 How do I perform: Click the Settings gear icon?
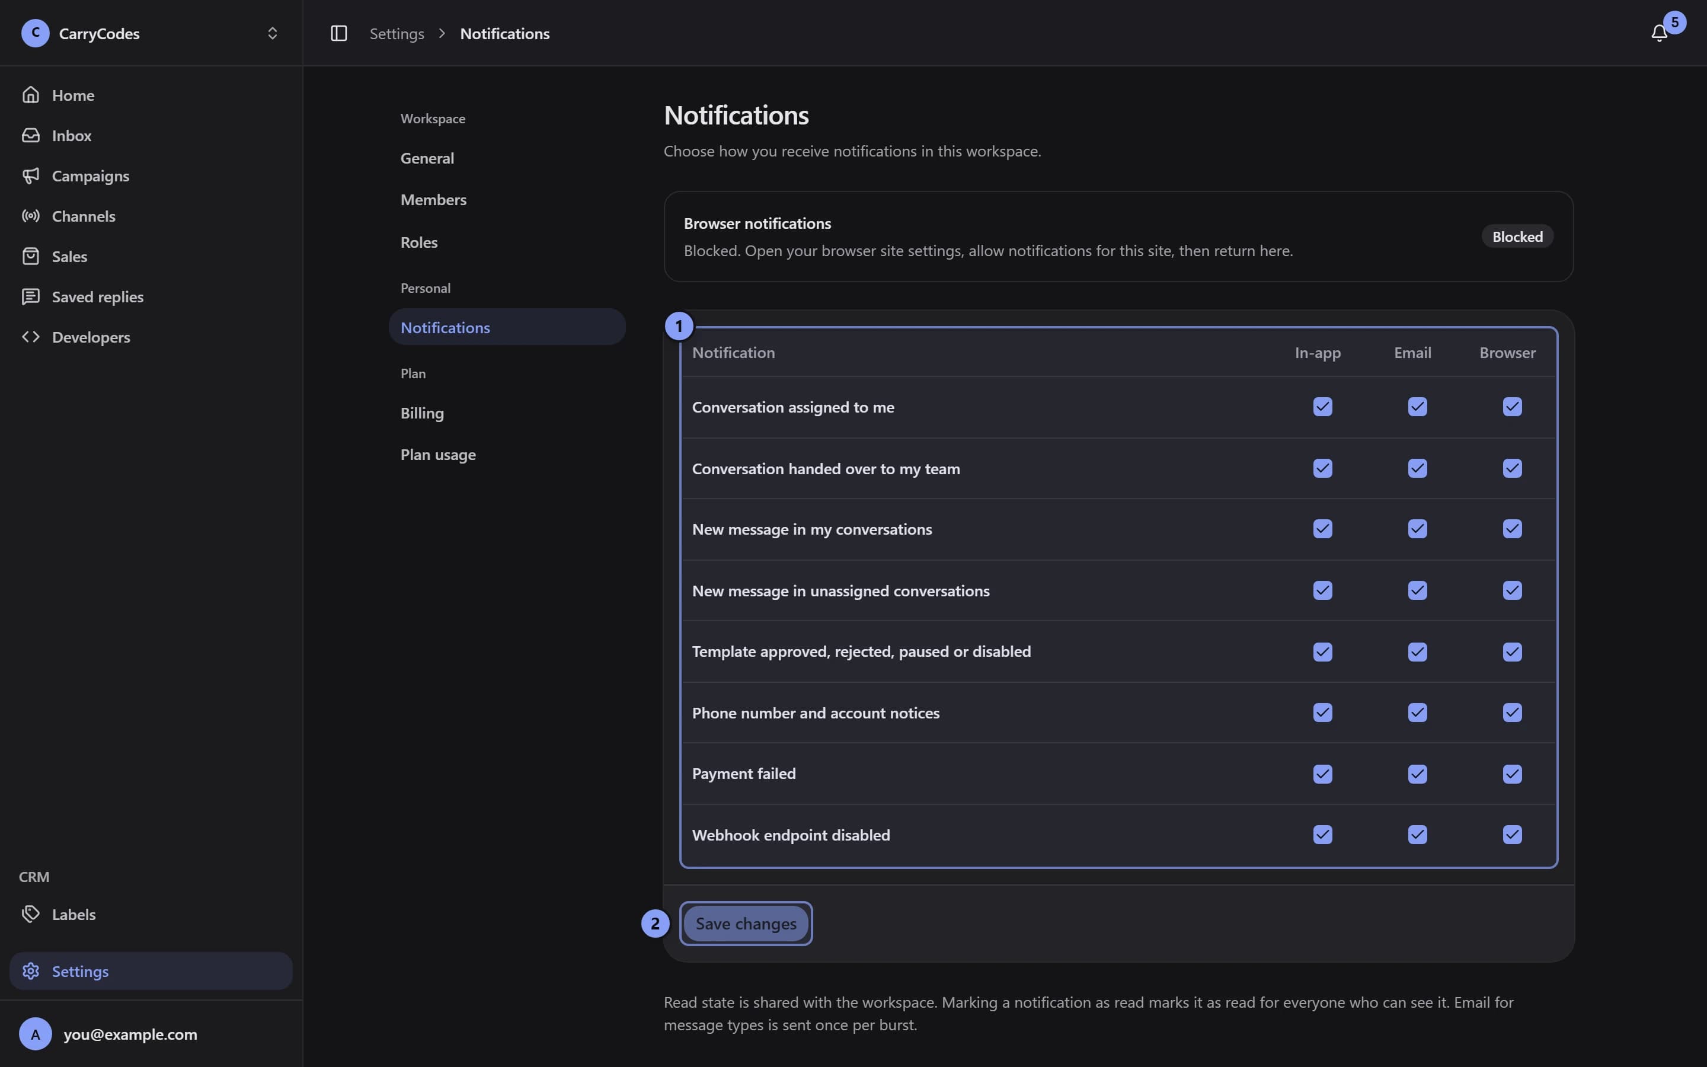tap(30, 971)
